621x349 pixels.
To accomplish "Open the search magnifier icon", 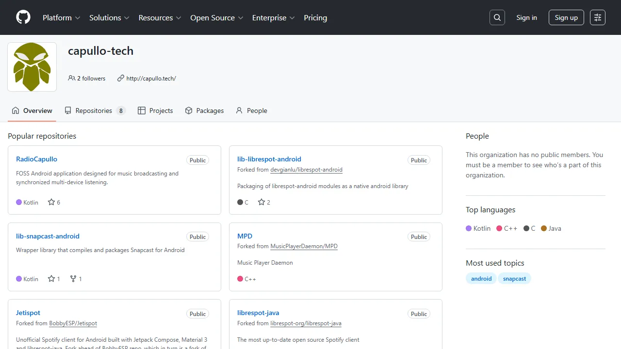I will [497, 17].
